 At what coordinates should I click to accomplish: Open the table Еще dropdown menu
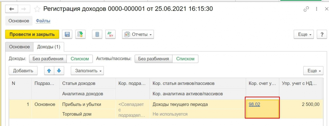pos(313,71)
